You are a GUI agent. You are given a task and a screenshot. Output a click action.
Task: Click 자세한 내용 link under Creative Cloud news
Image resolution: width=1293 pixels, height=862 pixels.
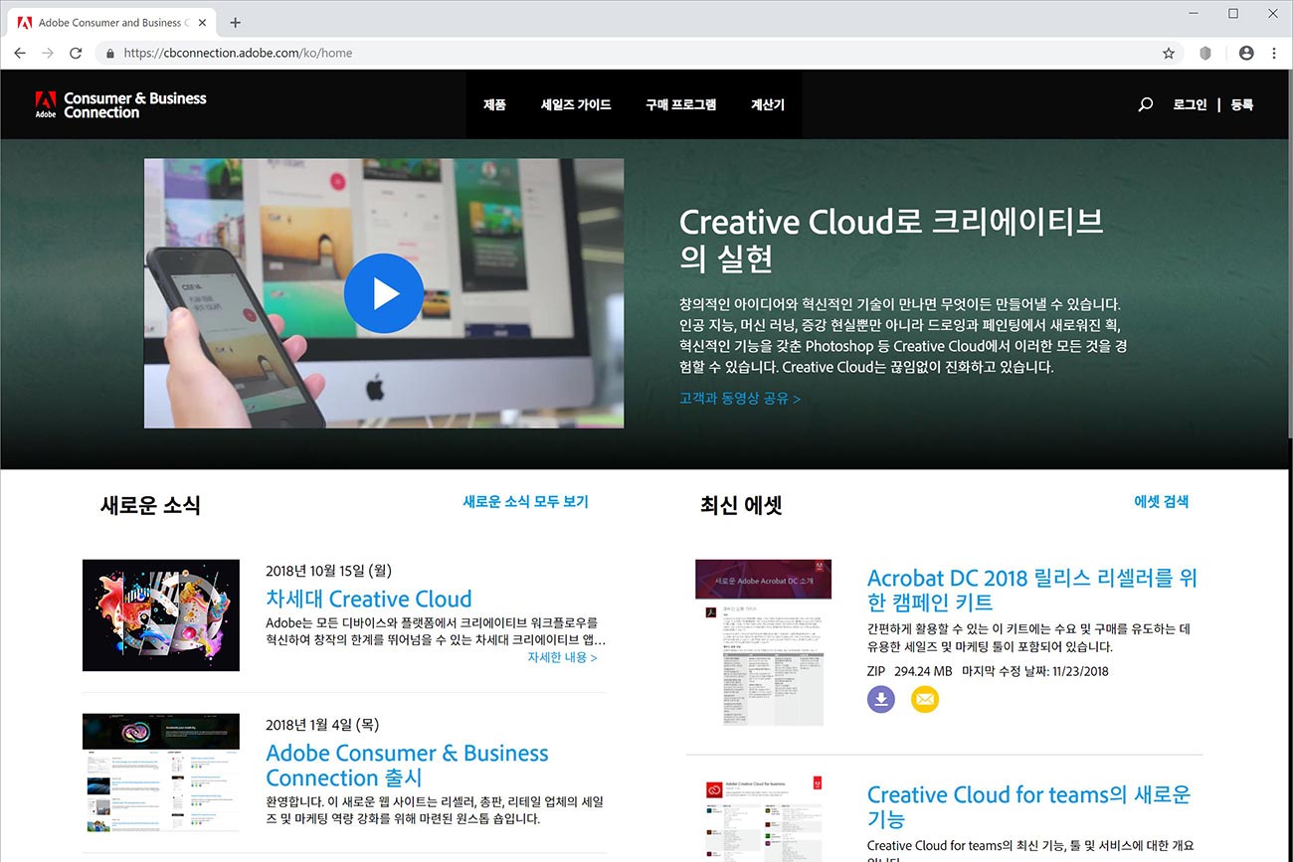tap(563, 657)
